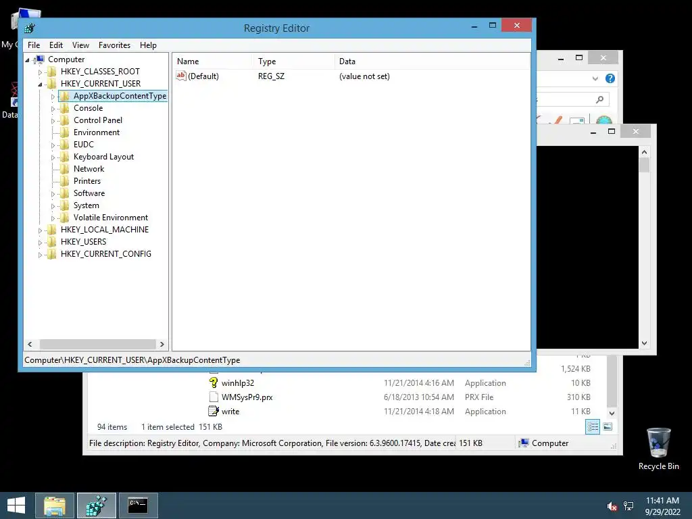Expand the Control Panel key
The image size is (692, 519).
point(53,120)
